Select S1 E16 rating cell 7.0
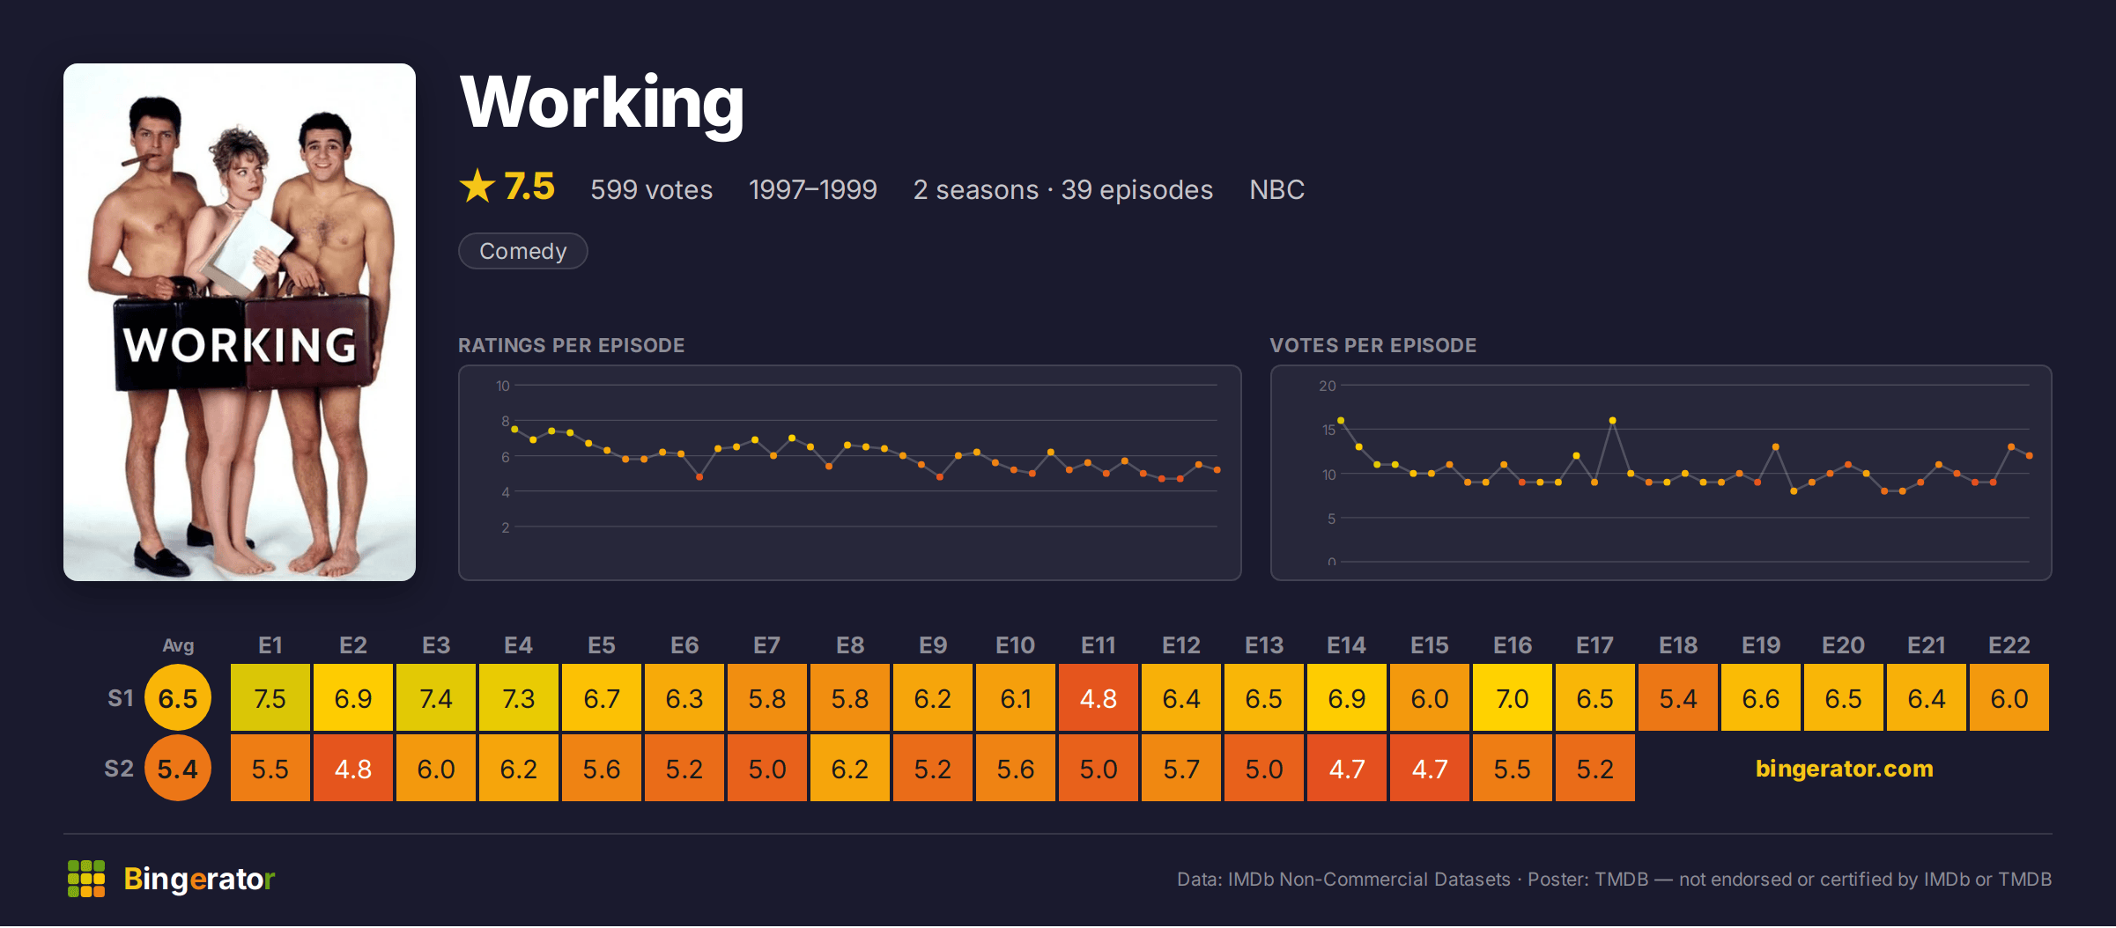The height and width of the screenshot is (928, 2116). [x=1513, y=698]
